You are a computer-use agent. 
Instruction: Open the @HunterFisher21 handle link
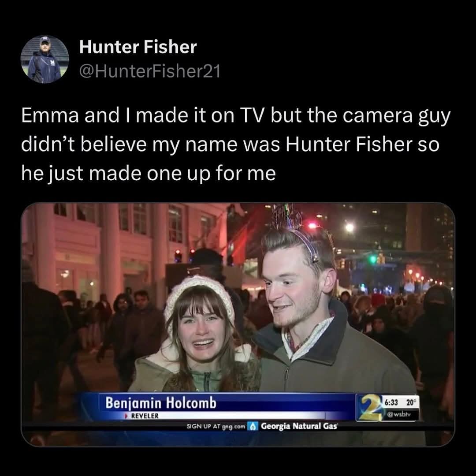(x=150, y=71)
